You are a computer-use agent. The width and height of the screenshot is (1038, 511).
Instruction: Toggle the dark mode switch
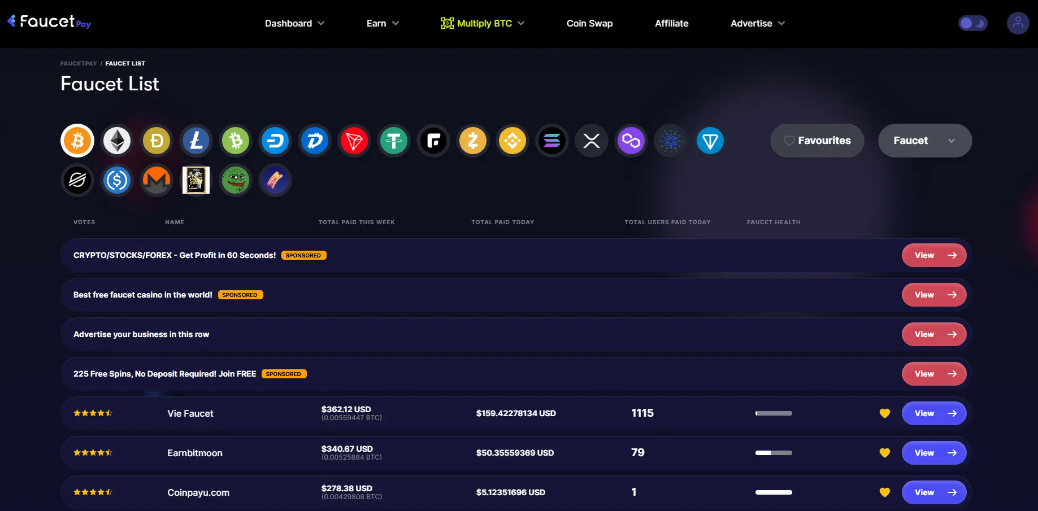972,23
